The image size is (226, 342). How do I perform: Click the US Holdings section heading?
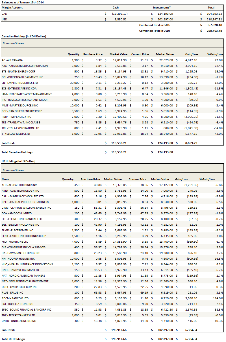point(18,161)
